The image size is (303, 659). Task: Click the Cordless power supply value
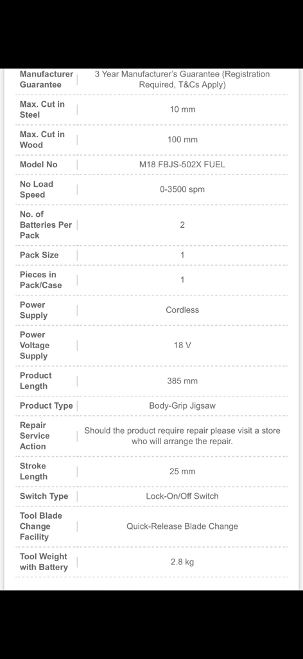182,310
